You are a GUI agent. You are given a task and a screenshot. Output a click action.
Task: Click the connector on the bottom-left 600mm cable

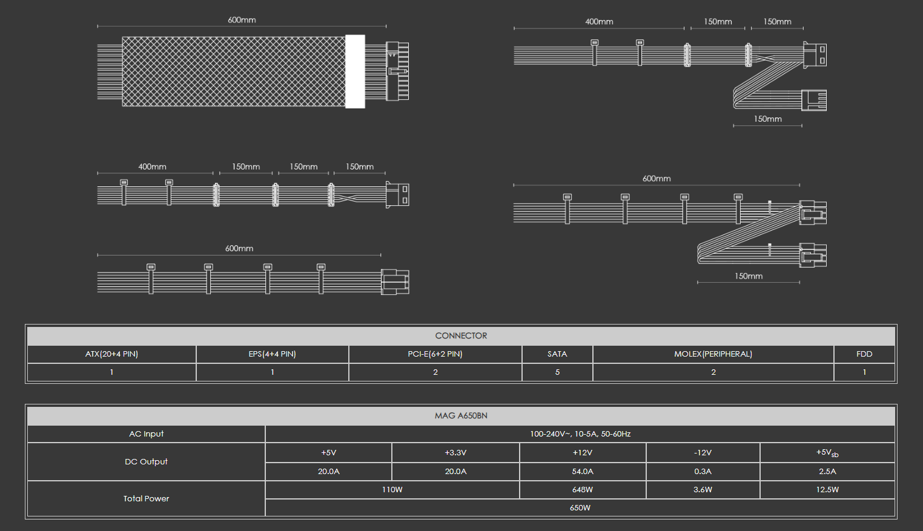coord(395,282)
